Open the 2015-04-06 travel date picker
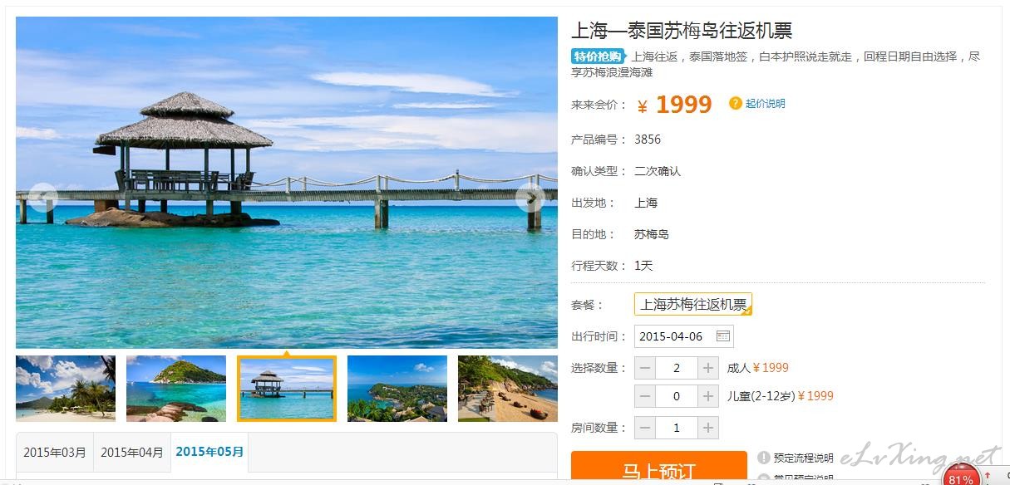Viewport: 1010px width, 485px height. tap(684, 336)
